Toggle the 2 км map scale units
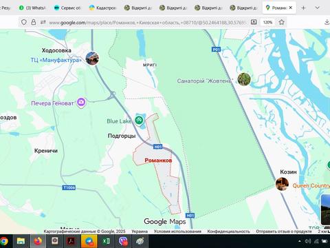The image size is (330, 248). (324, 231)
